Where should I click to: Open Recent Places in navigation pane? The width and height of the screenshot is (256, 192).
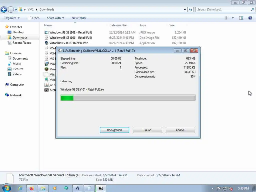[x=22, y=42]
